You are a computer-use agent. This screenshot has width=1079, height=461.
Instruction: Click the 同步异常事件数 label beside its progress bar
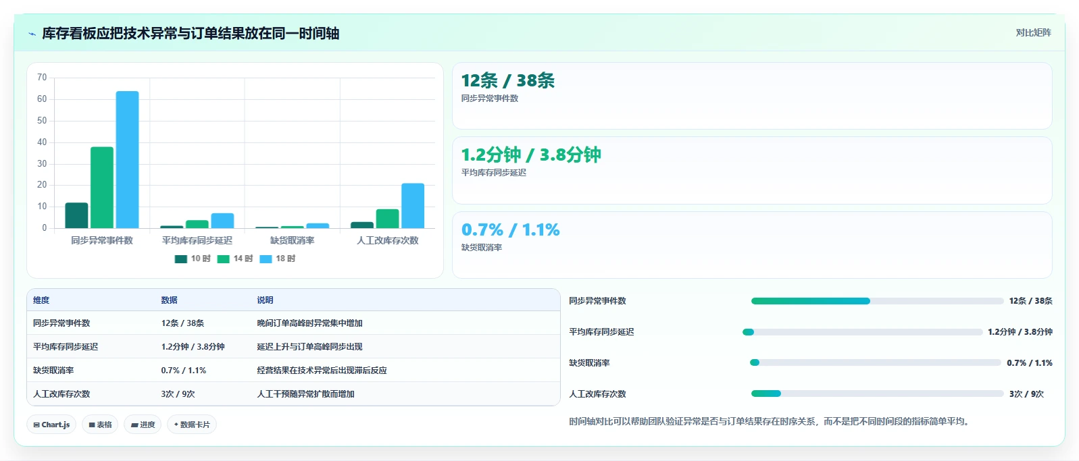(597, 301)
